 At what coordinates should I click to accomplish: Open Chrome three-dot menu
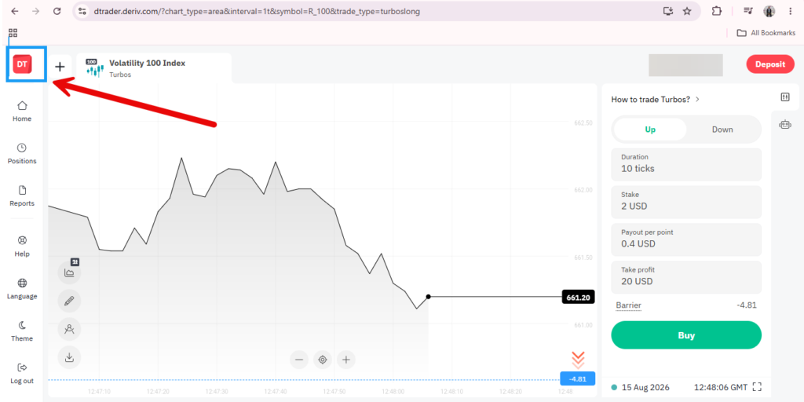tap(790, 11)
